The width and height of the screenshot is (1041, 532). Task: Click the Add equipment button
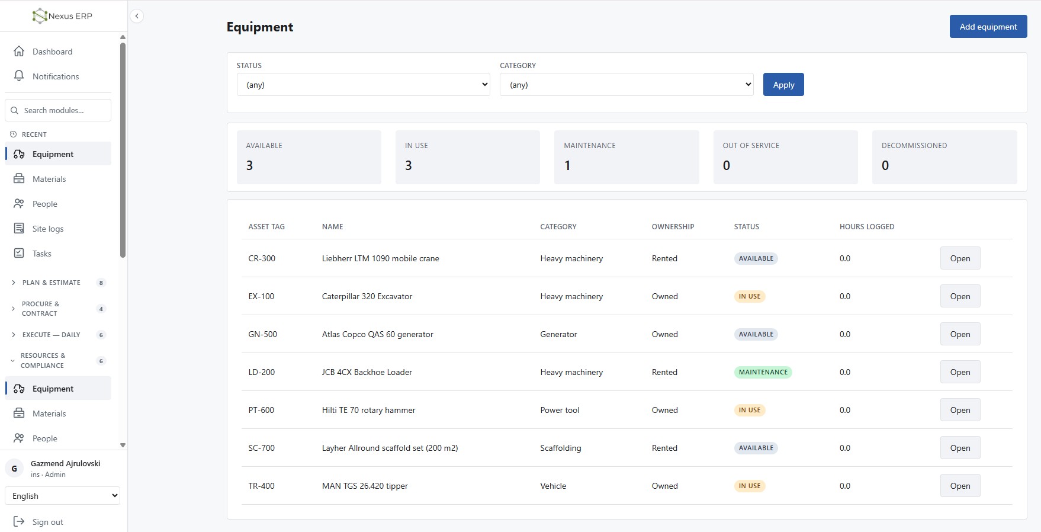coord(988,27)
